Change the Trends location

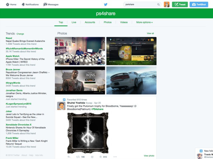pos(20,34)
